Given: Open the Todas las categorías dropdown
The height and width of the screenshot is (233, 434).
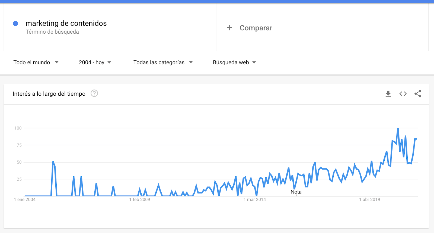Looking at the screenshot, I should tap(163, 62).
